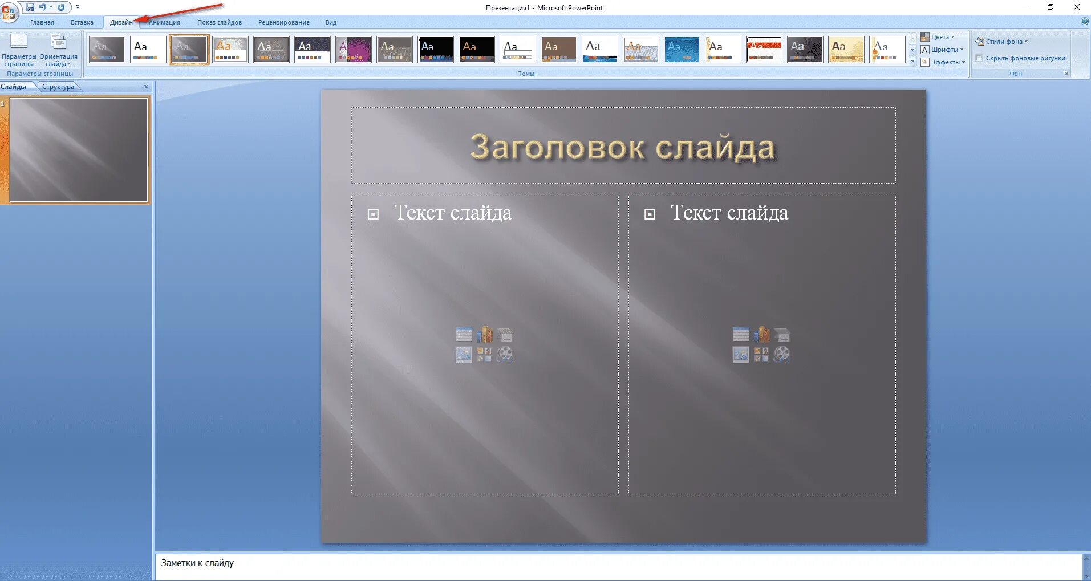
Task: Open the Фон group dialog launcher
Action: pos(1065,74)
